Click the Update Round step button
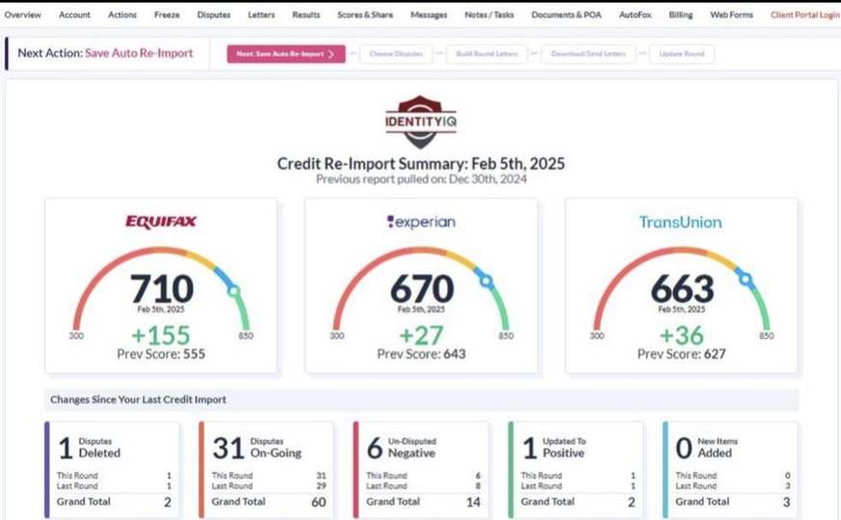Image resolution: width=841 pixels, height=520 pixels. coord(682,54)
